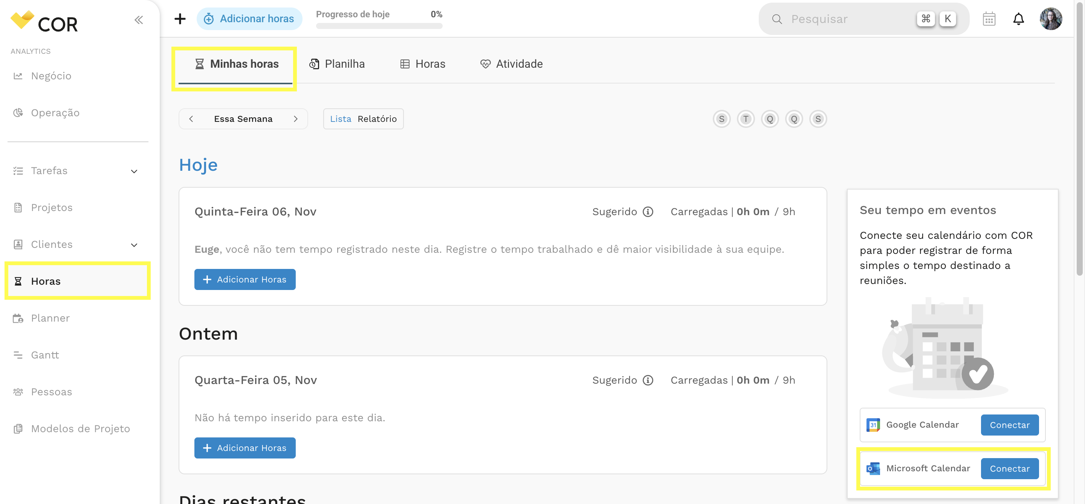This screenshot has height=504, width=1085.
Task: Expand the Clientes menu chevron
Action: point(134,245)
